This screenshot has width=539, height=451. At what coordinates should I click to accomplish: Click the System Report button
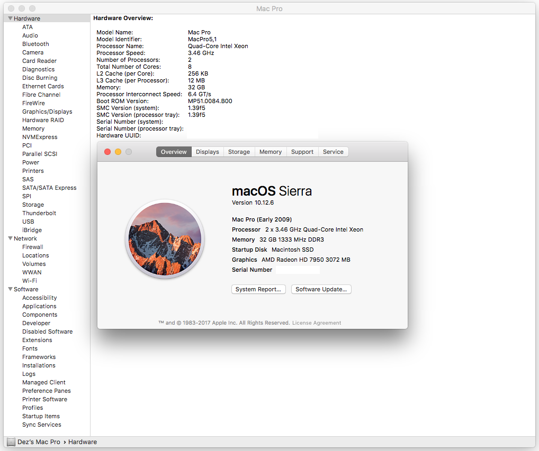coord(258,289)
